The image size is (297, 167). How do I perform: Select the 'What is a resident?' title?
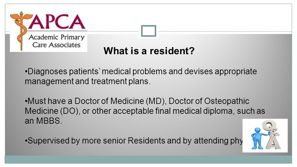pyautogui.click(x=149, y=51)
